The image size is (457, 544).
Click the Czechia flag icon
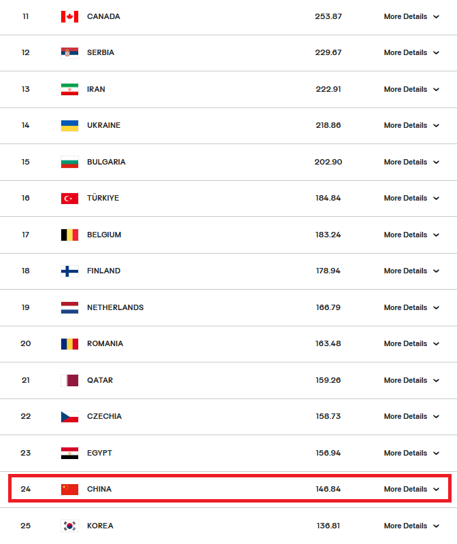[x=69, y=416]
